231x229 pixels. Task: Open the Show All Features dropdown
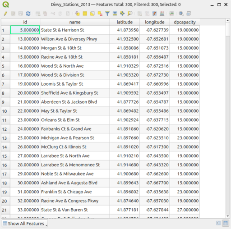pyautogui.click(x=25, y=224)
